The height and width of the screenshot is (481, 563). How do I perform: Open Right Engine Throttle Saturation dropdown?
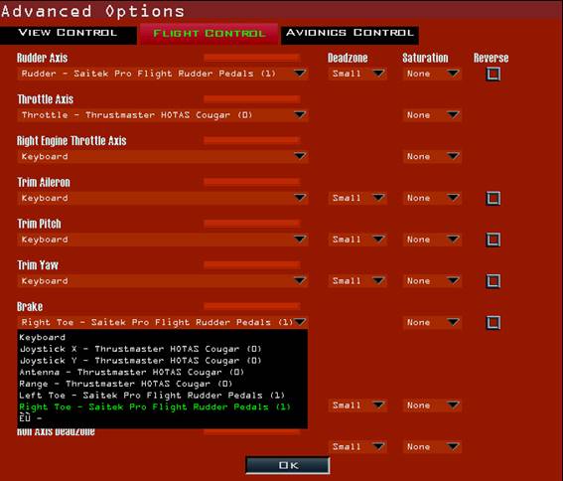(x=432, y=156)
